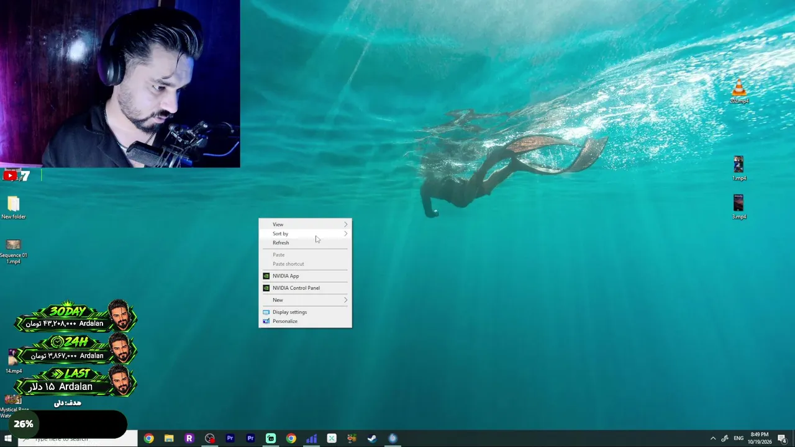
Task: Open NVIDIA Control Panel from context menu
Action: point(305,288)
